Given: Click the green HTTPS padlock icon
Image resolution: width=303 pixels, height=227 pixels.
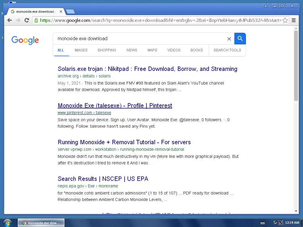Looking at the screenshot, I should pos(36,20).
